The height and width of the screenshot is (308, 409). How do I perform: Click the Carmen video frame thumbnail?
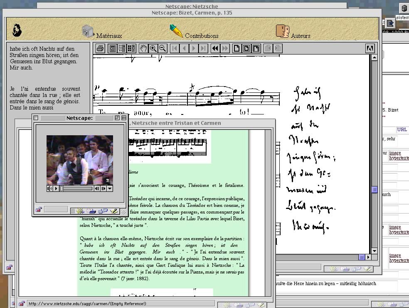click(80, 160)
